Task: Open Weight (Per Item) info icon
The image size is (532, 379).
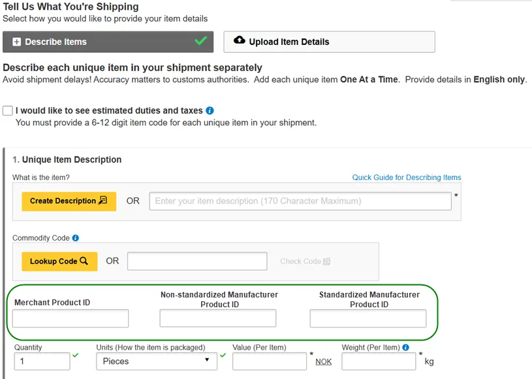Action: 405,348
